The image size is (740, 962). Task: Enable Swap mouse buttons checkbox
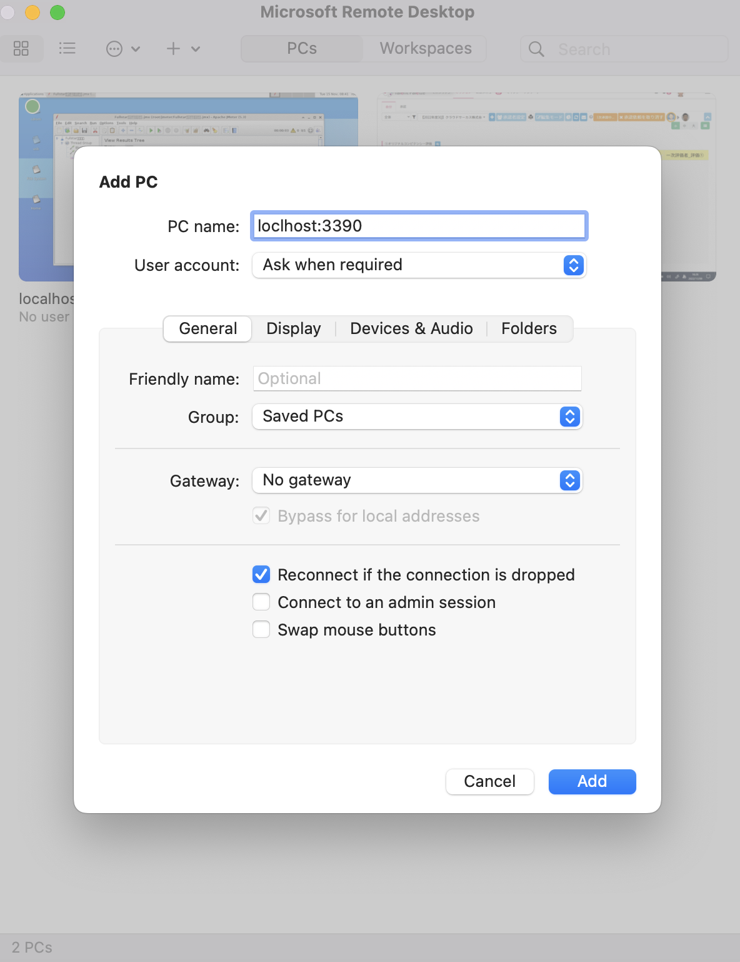(x=261, y=629)
